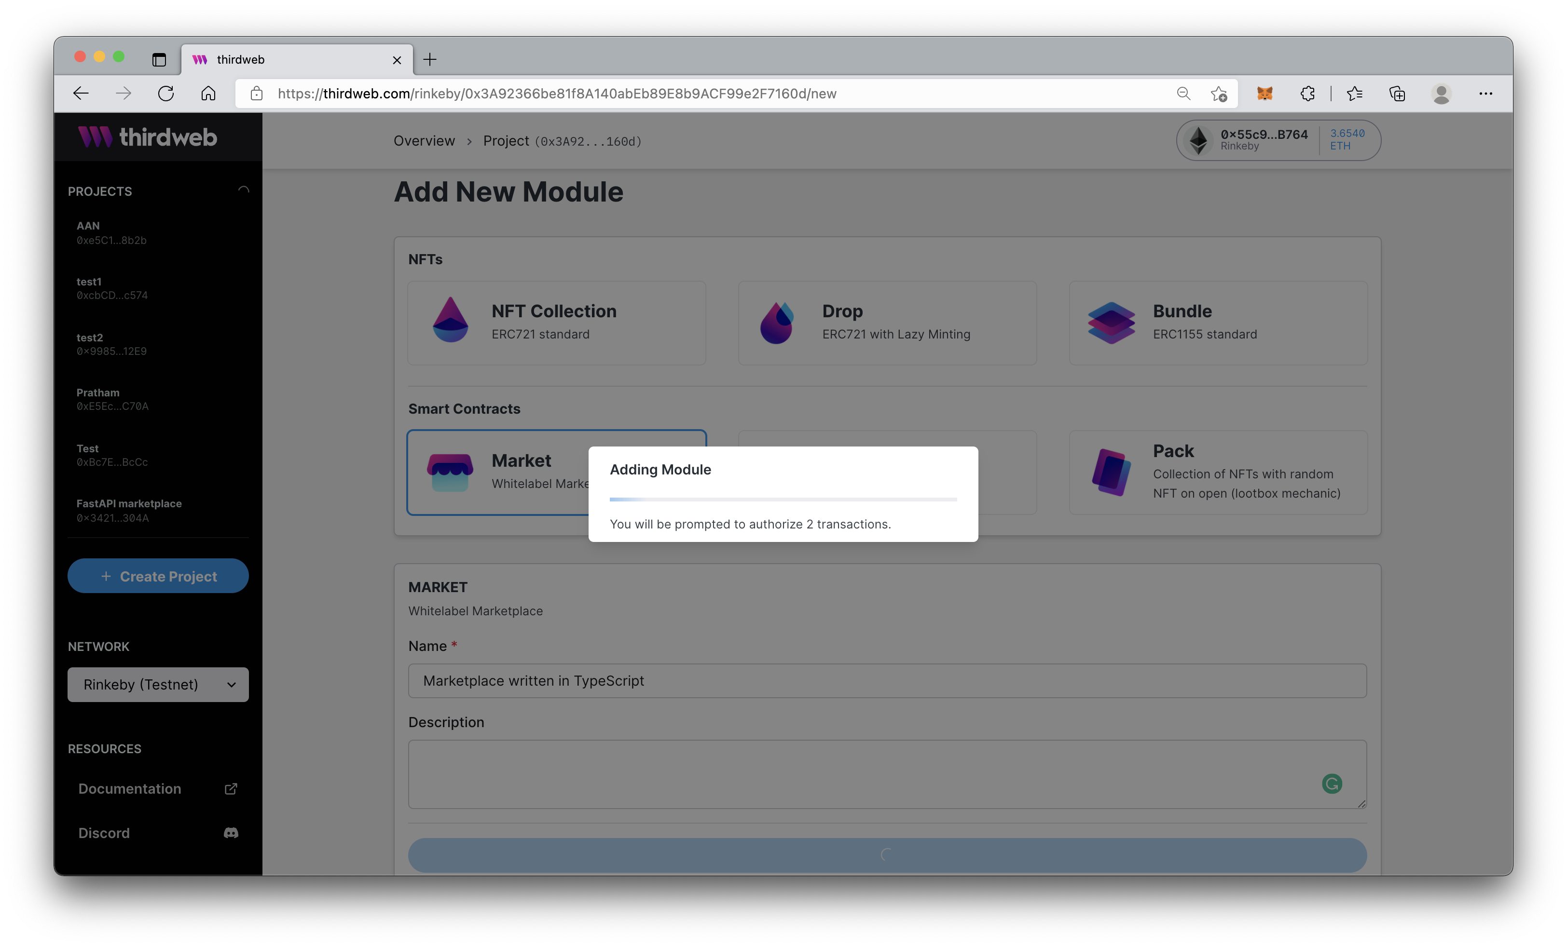
Task: Open the wallet 0x55c9...B764 account menu
Action: 1278,140
